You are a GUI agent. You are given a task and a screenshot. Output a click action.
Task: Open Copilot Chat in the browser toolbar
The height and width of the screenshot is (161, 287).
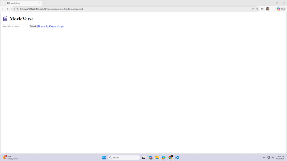[281, 9]
